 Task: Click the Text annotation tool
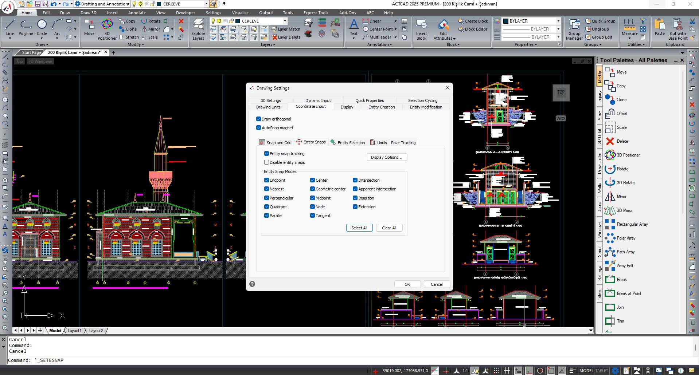[354, 28]
